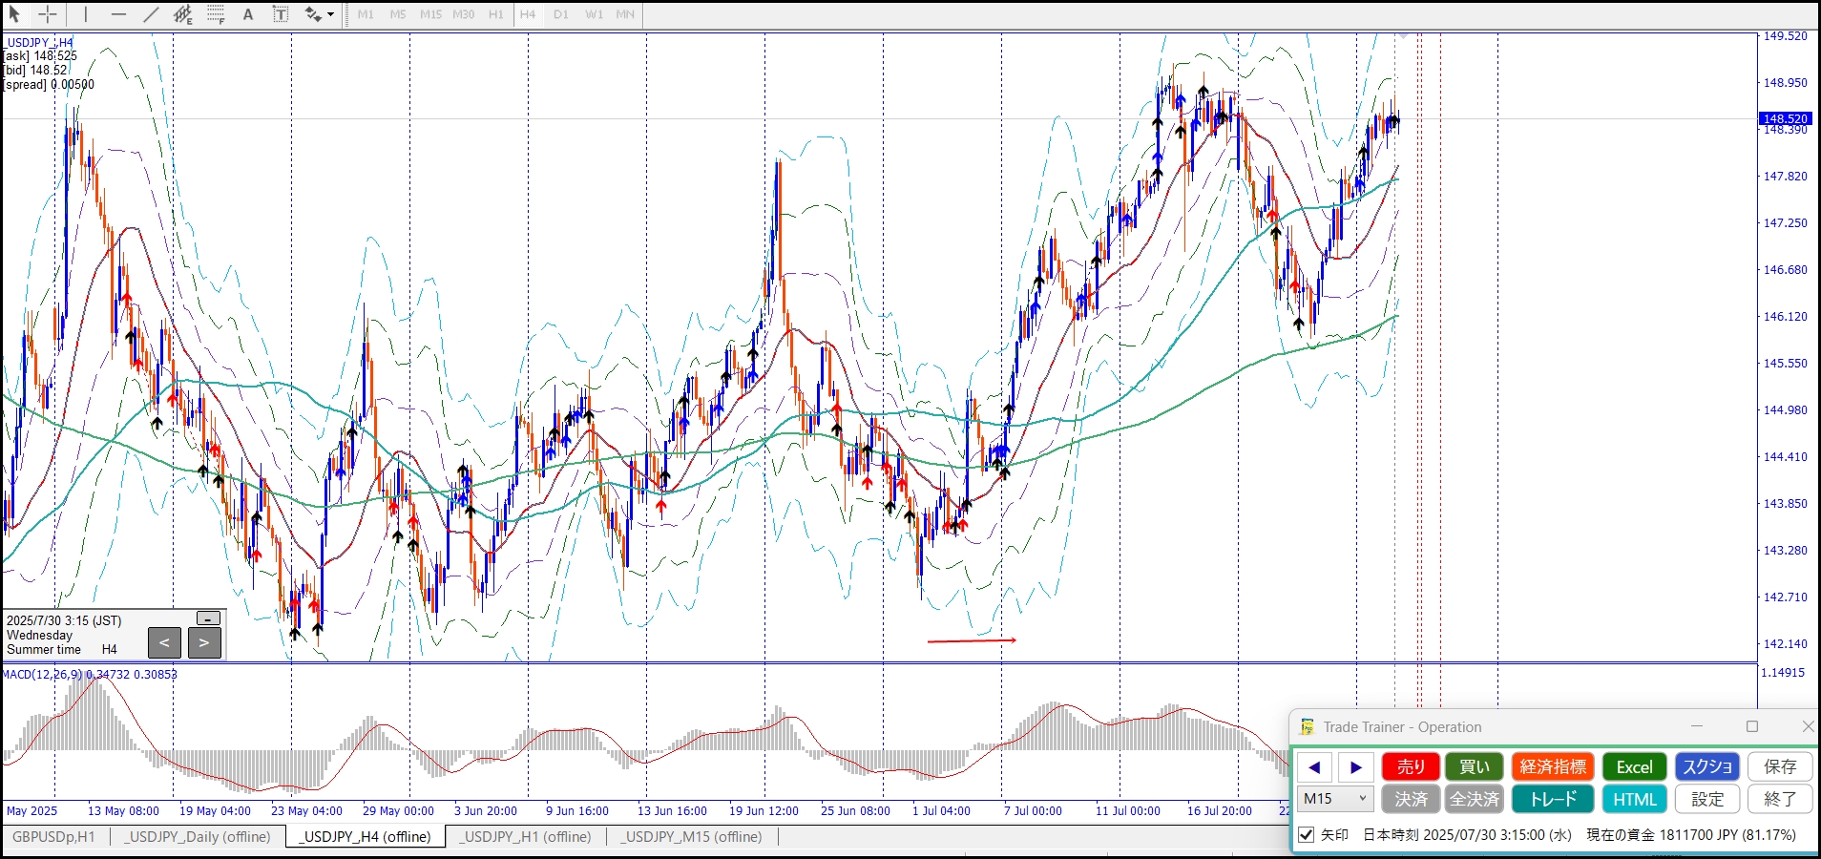
Task: Select the trendline drawing tool
Action: click(x=151, y=14)
